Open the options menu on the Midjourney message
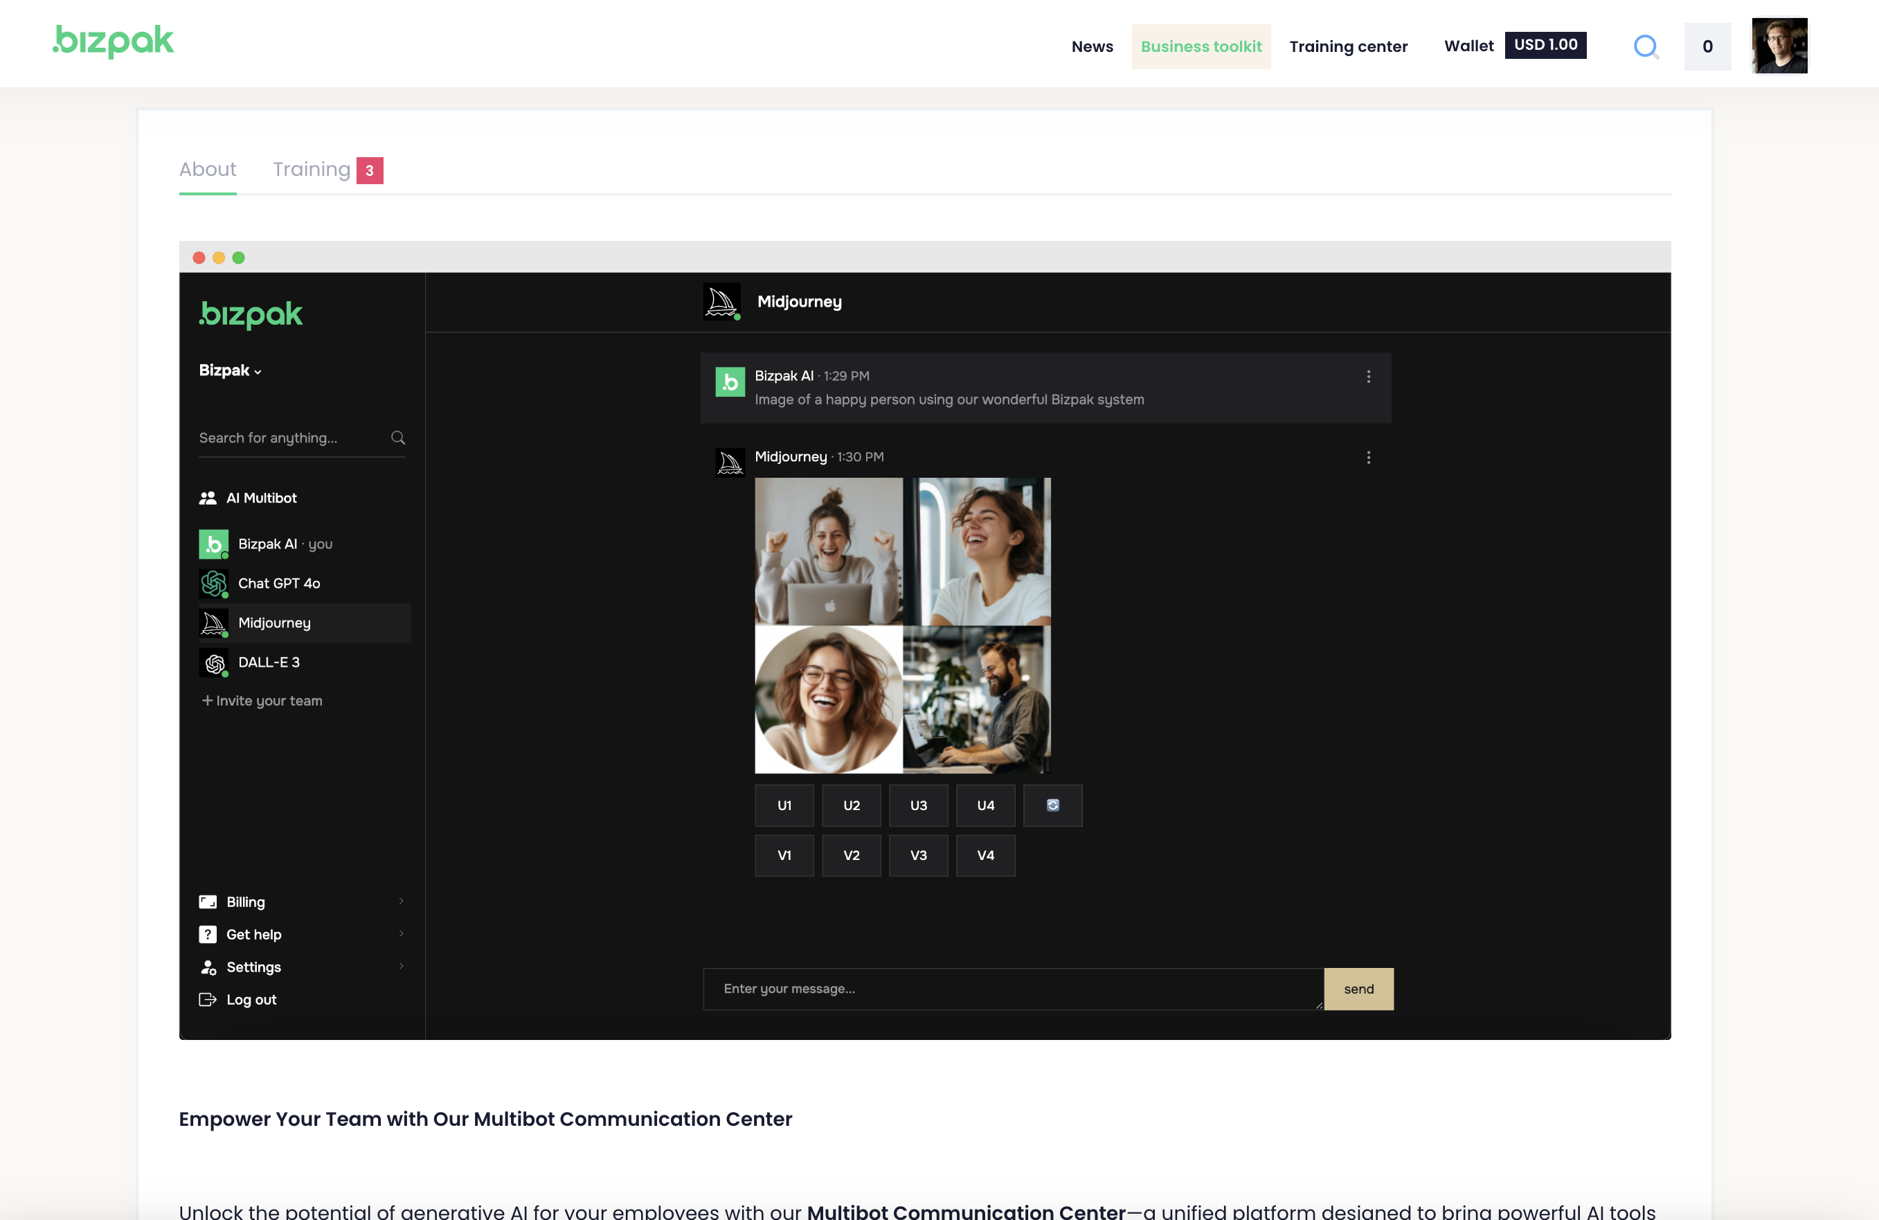The height and width of the screenshot is (1220, 1879). pyautogui.click(x=1368, y=457)
